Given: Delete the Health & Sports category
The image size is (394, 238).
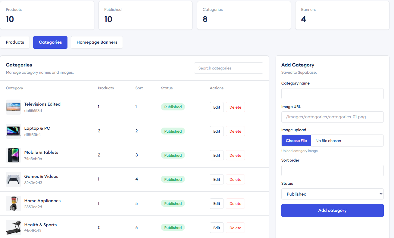Looking at the screenshot, I should pyautogui.click(x=235, y=228).
